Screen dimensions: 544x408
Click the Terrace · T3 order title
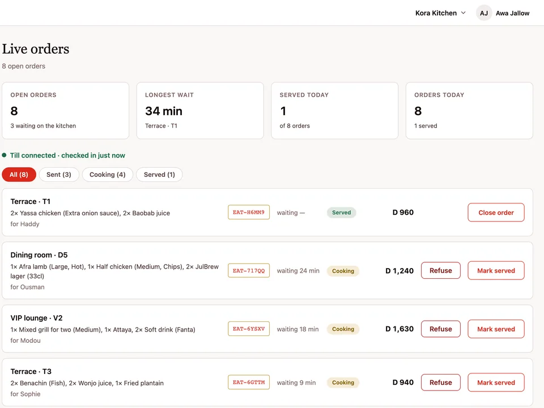tap(31, 372)
